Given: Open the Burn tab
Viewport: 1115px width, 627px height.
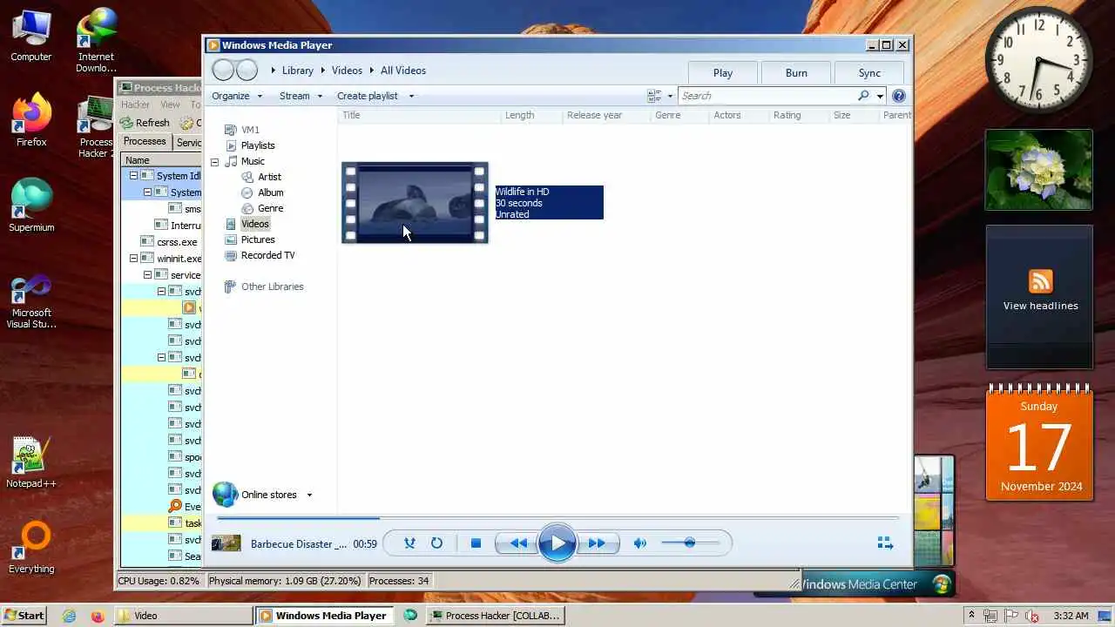Looking at the screenshot, I should tap(796, 73).
